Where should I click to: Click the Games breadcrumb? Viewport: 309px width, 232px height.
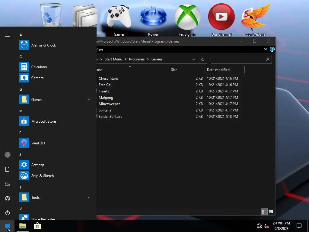pos(157,59)
